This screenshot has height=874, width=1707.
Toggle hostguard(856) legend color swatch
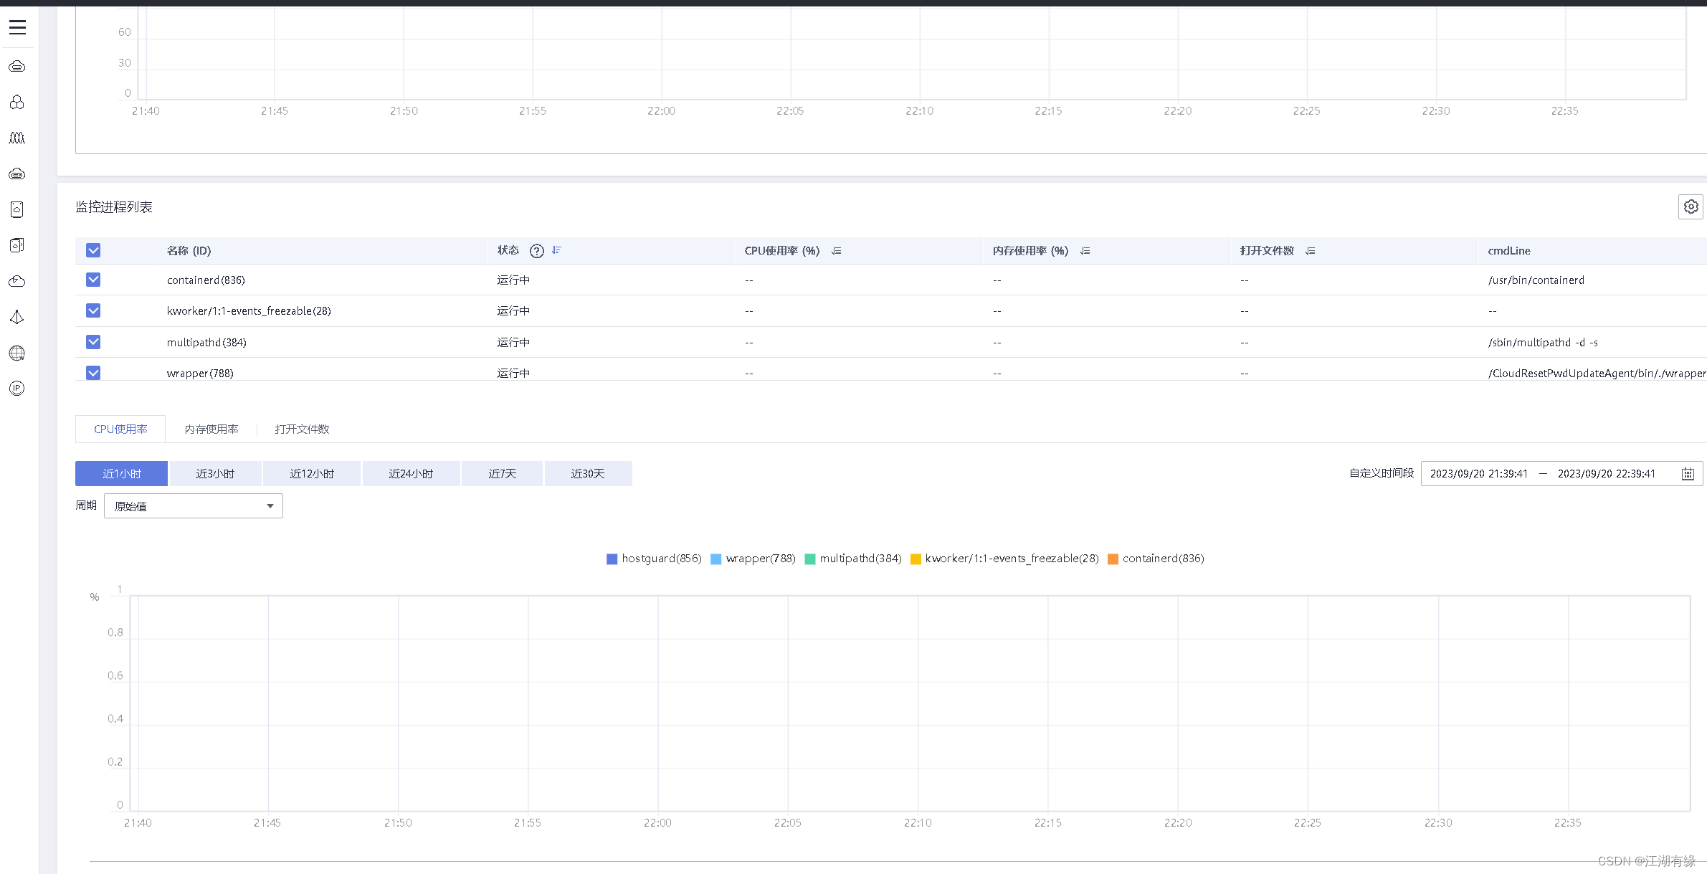click(612, 559)
